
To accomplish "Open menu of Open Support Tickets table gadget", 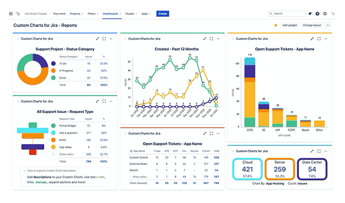I will click(x=218, y=134).
